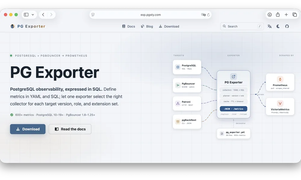The image size is (301, 180).
Task: Click the Read the docs button
Action: point(70,129)
